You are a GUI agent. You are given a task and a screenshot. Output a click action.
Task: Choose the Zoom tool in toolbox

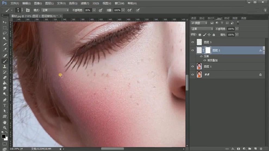5,127
